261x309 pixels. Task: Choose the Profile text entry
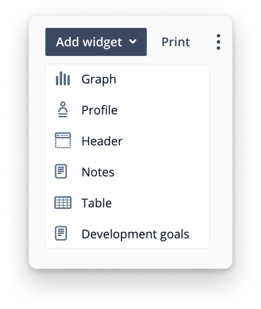click(99, 110)
